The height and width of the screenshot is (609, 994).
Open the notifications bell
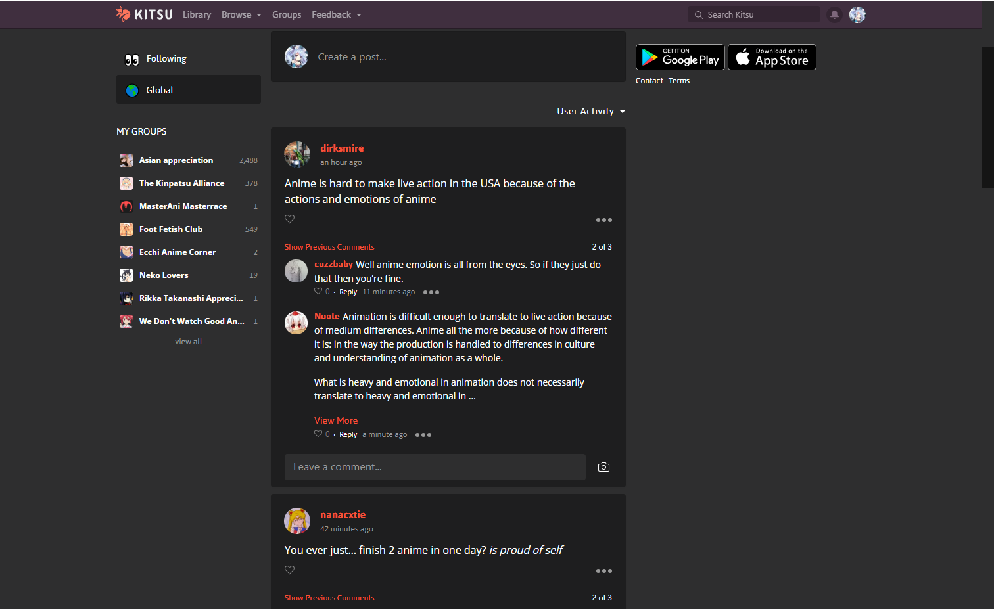click(x=834, y=14)
